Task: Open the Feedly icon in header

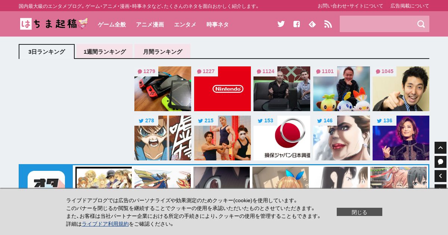Action: tap(312, 24)
